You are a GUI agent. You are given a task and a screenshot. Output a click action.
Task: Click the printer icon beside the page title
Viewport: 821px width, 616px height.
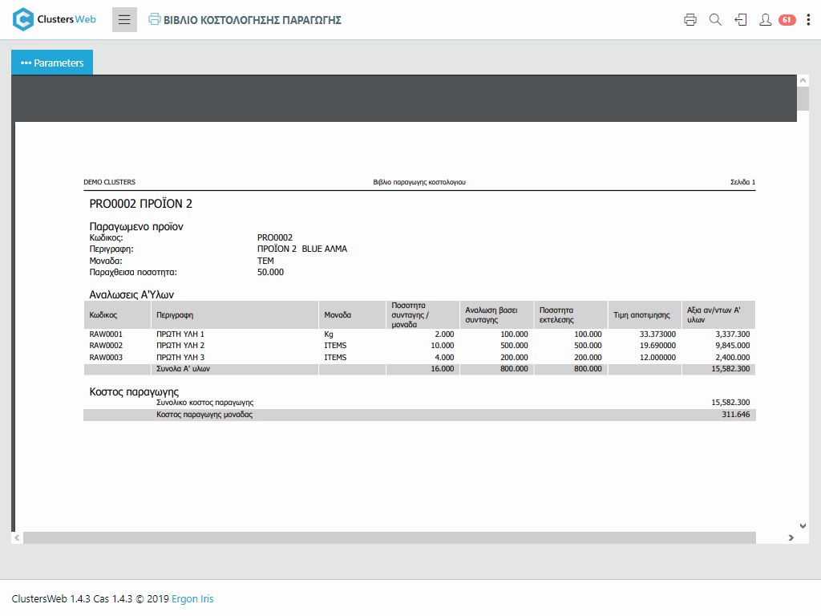pos(155,19)
